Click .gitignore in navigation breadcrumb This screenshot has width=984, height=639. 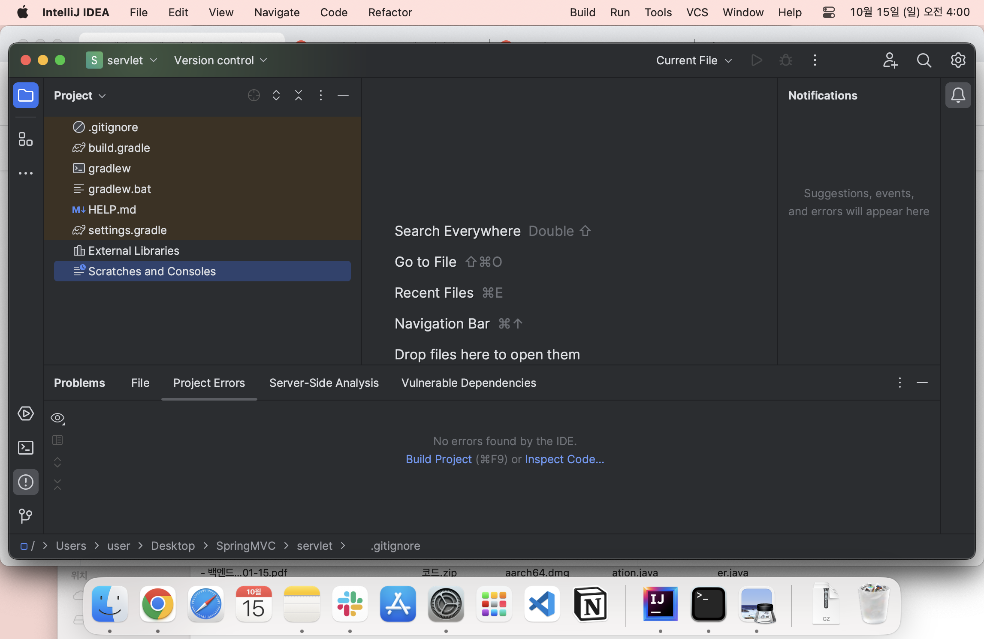coord(395,546)
